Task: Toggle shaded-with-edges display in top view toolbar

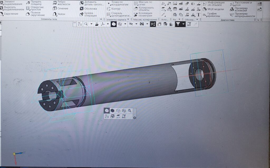Action: pyautogui.click(x=114, y=24)
